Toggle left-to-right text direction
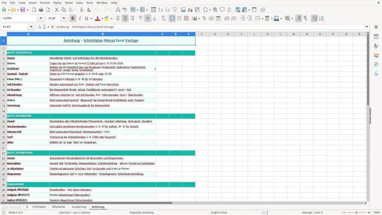 (299, 18)
